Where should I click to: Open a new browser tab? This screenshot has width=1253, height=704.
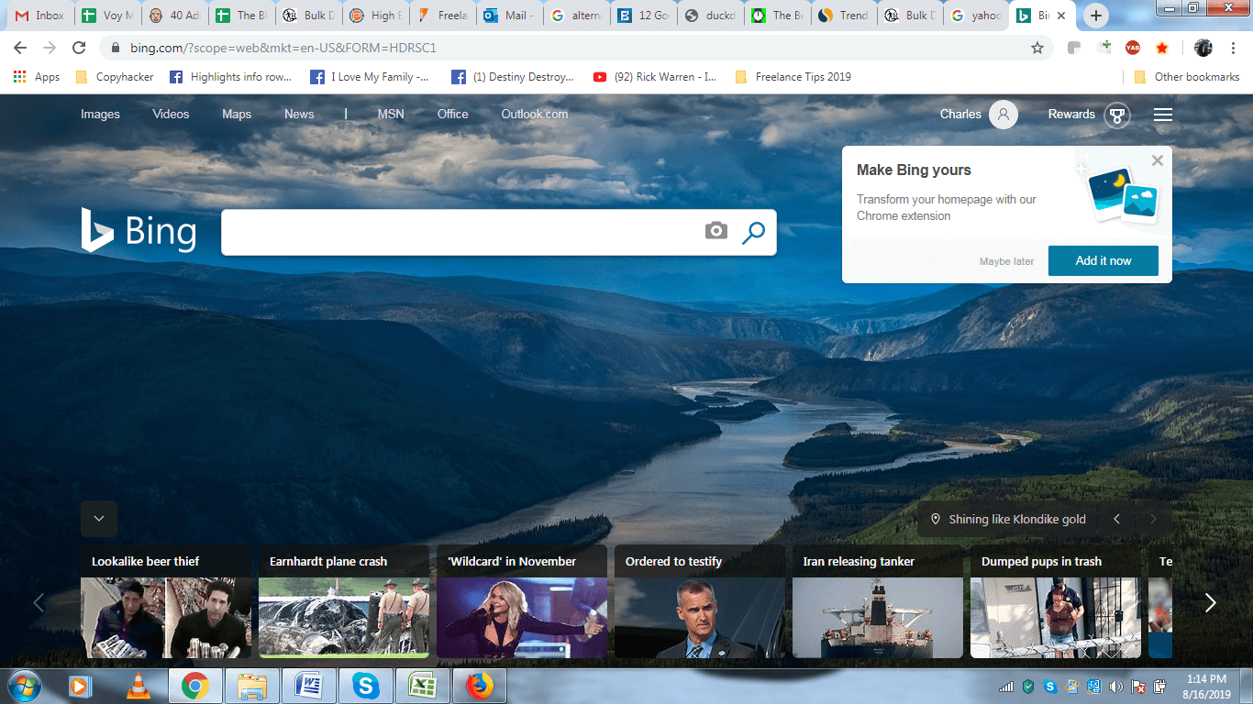point(1095,16)
